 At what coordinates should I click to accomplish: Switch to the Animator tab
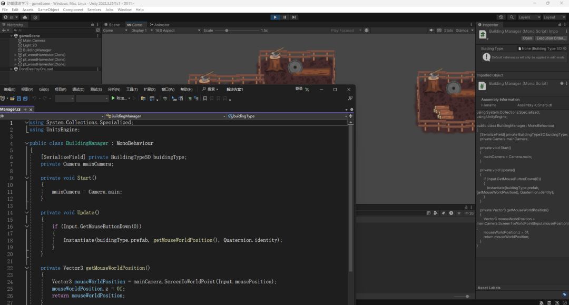click(159, 25)
